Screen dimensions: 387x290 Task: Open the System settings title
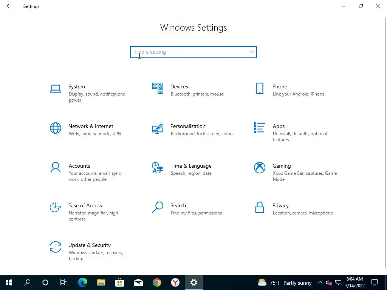click(76, 86)
